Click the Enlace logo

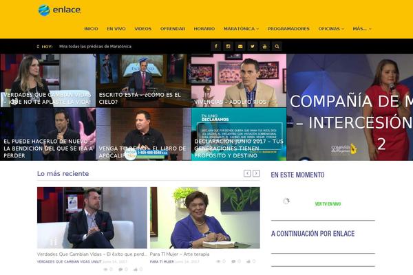(59, 10)
